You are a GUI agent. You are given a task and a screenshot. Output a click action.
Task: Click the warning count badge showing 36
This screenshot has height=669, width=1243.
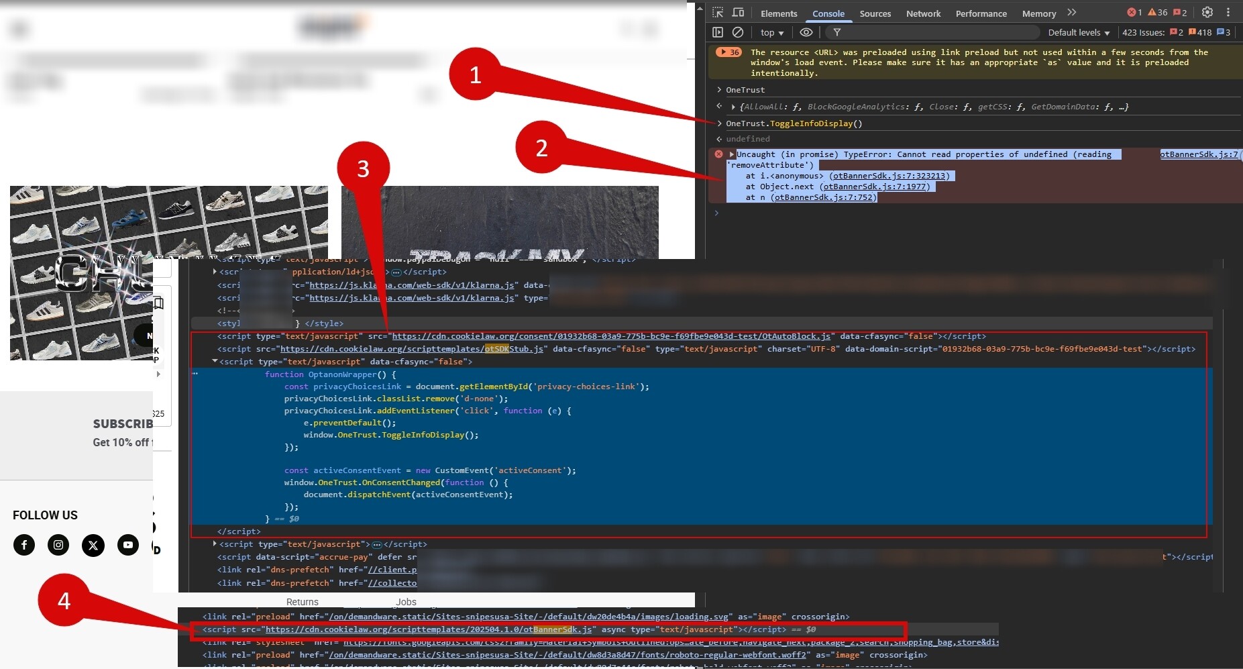pyautogui.click(x=1158, y=12)
